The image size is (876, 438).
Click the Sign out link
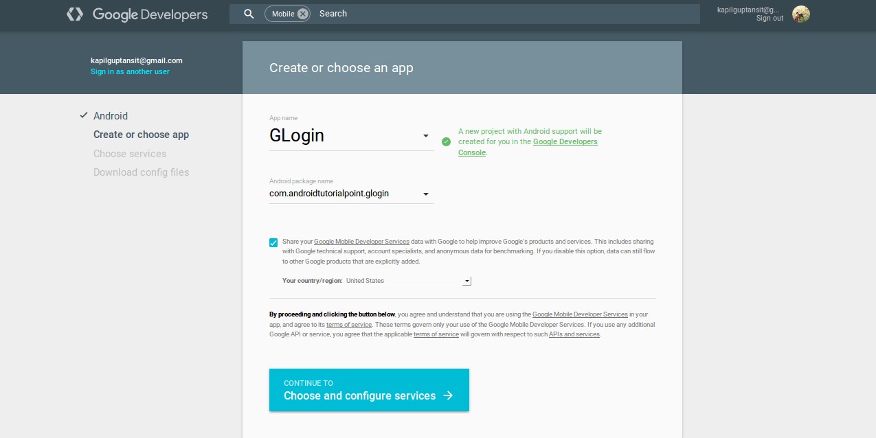(770, 19)
